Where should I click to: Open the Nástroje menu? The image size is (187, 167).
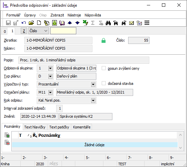point(74,15)
